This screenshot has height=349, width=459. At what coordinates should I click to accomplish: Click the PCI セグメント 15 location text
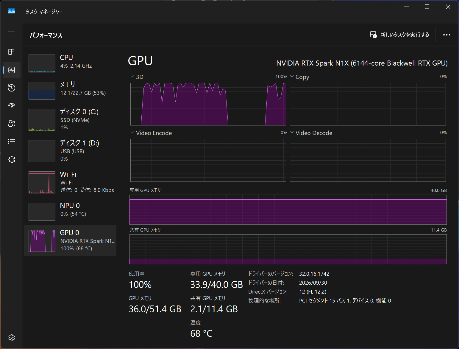tap(345, 300)
